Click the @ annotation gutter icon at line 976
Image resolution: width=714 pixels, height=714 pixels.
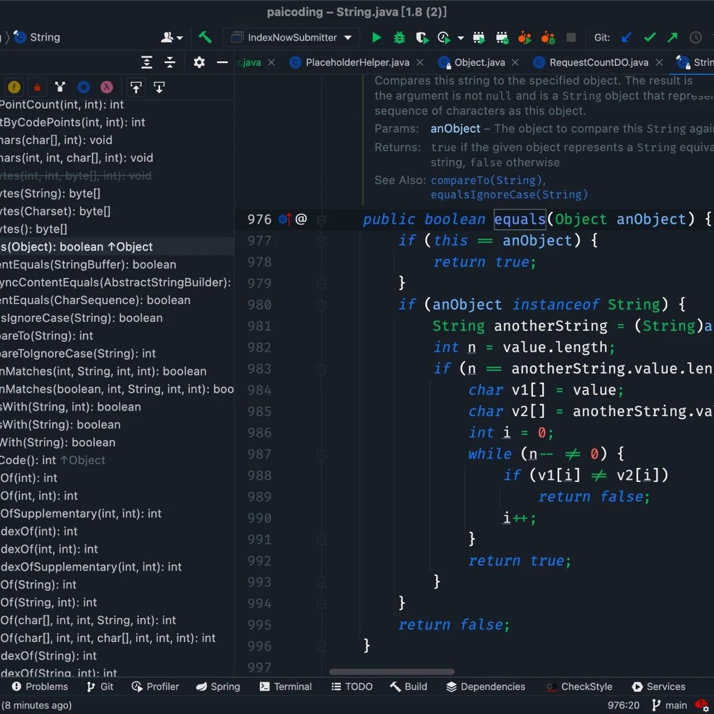(301, 219)
